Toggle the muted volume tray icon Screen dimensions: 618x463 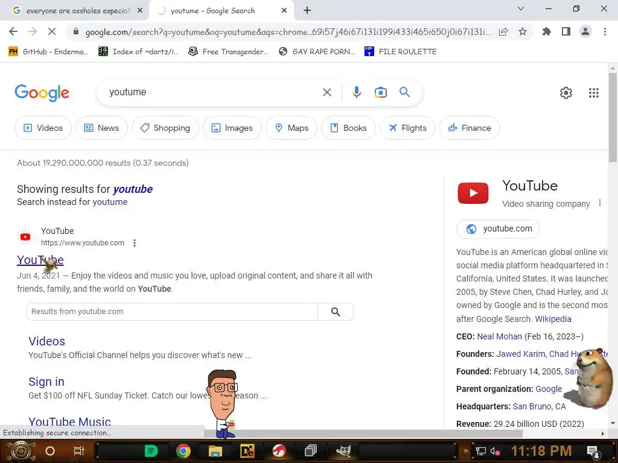coord(495,451)
